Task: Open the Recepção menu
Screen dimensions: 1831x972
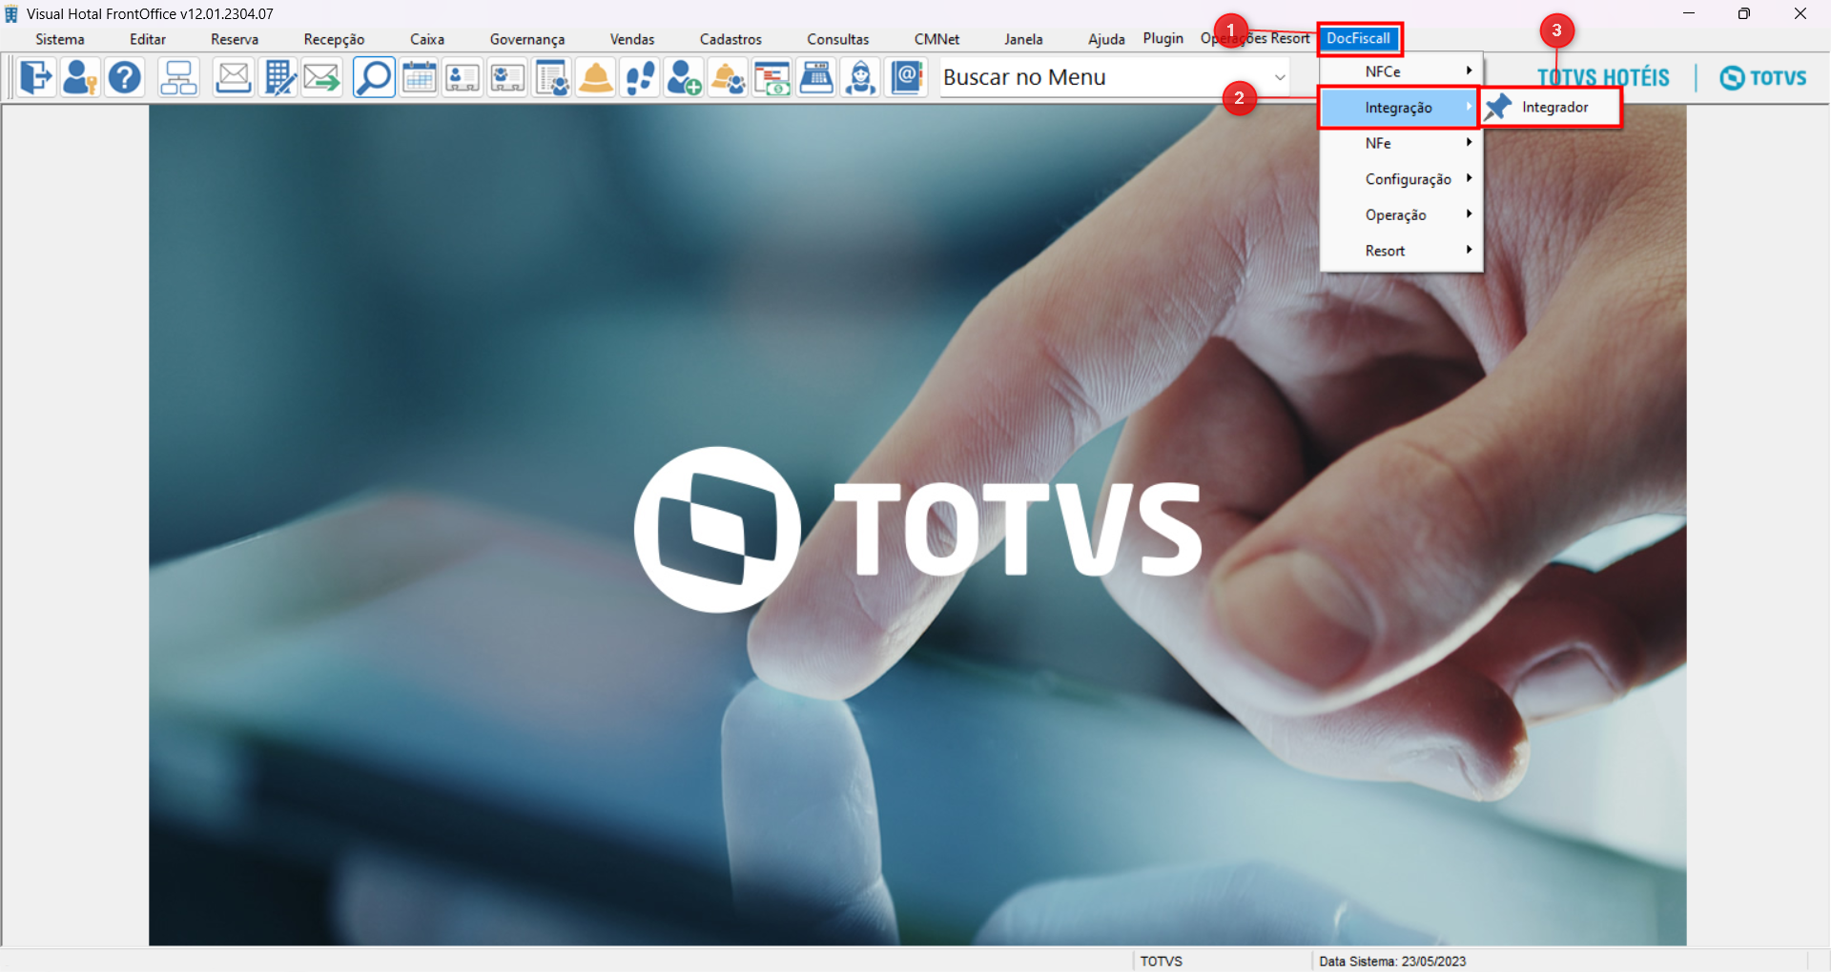Action: click(x=334, y=39)
